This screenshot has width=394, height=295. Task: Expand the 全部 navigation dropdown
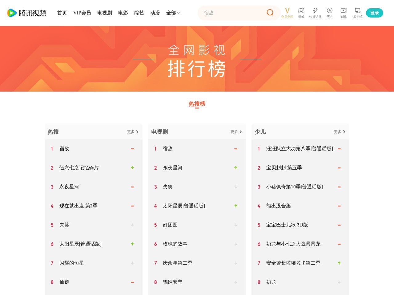(173, 13)
